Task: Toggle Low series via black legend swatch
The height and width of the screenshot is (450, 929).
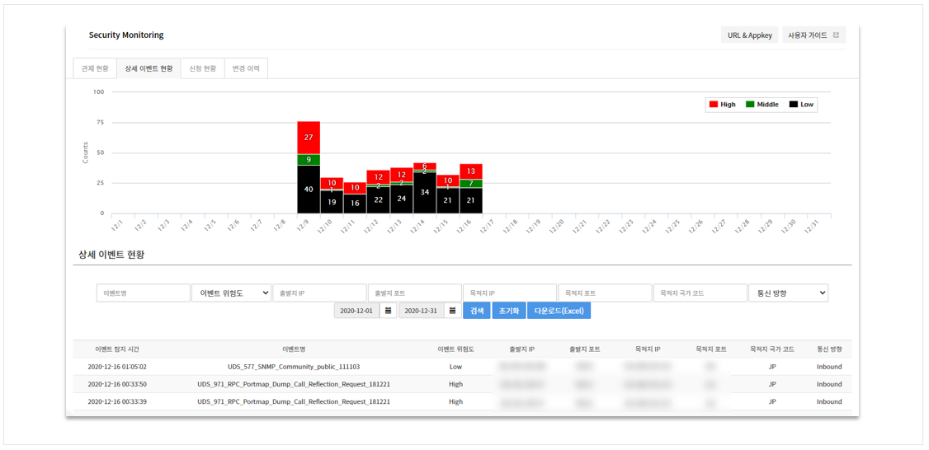Action: coord(793,104)
